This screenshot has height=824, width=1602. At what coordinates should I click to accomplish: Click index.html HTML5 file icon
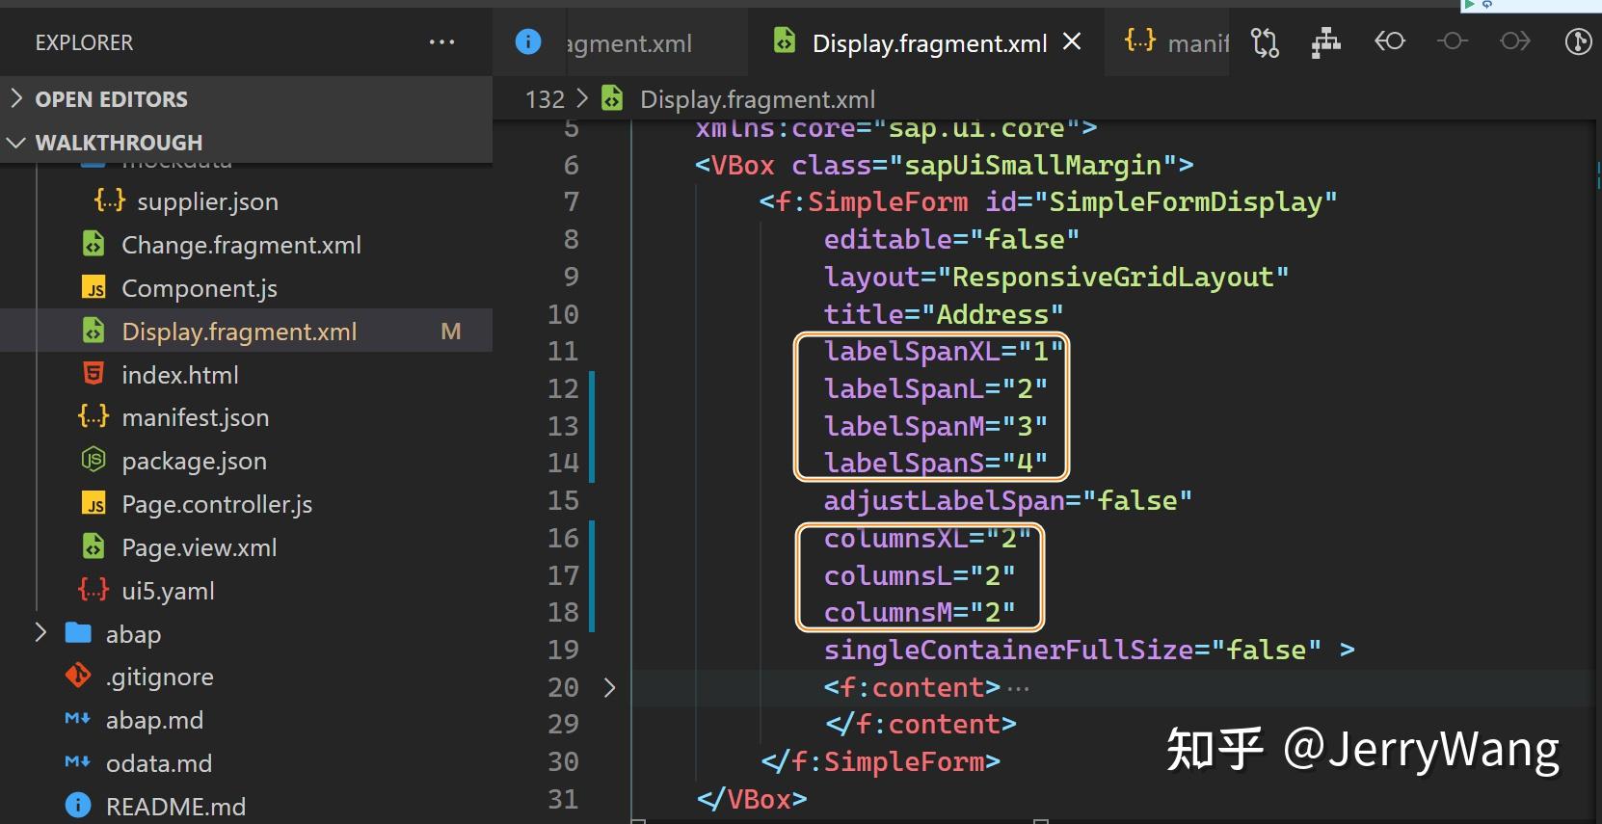93,374
